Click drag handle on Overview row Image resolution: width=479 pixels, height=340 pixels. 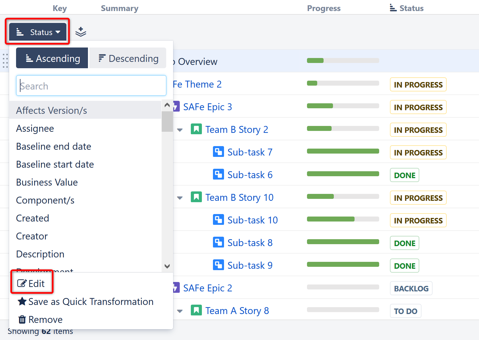point(5,61)
